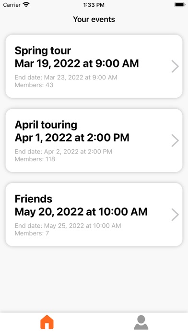Tap Apr 1, 2022 at 2:00 PM
Viewport: 188px width, 335px height.
(x=72, y=138)
